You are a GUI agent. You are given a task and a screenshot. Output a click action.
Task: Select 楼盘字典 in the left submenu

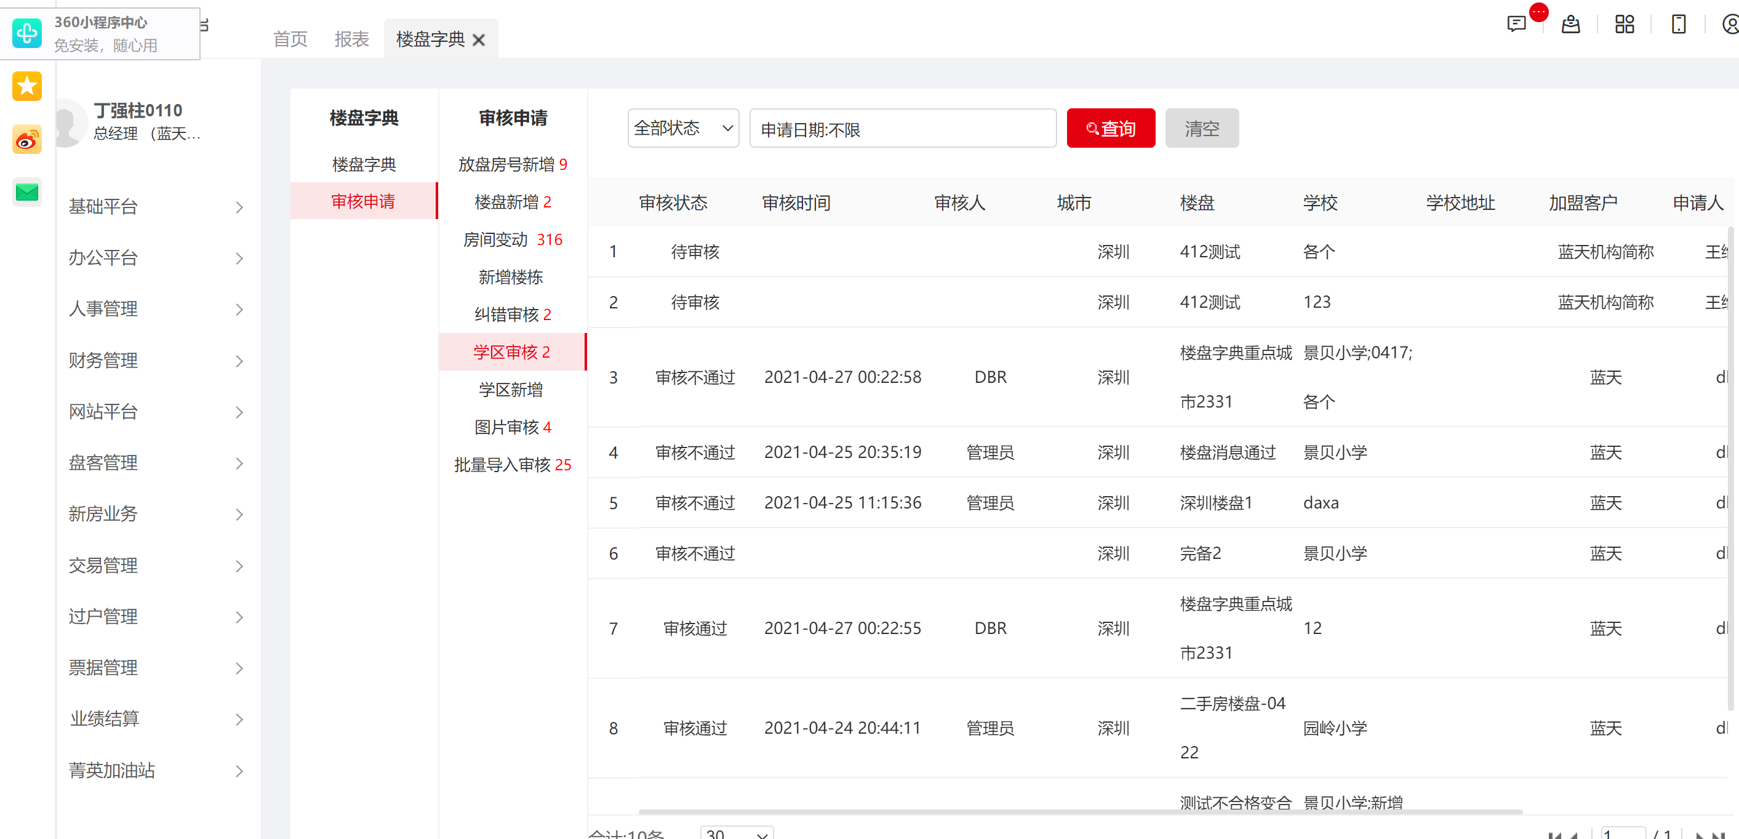click(364, 164)
